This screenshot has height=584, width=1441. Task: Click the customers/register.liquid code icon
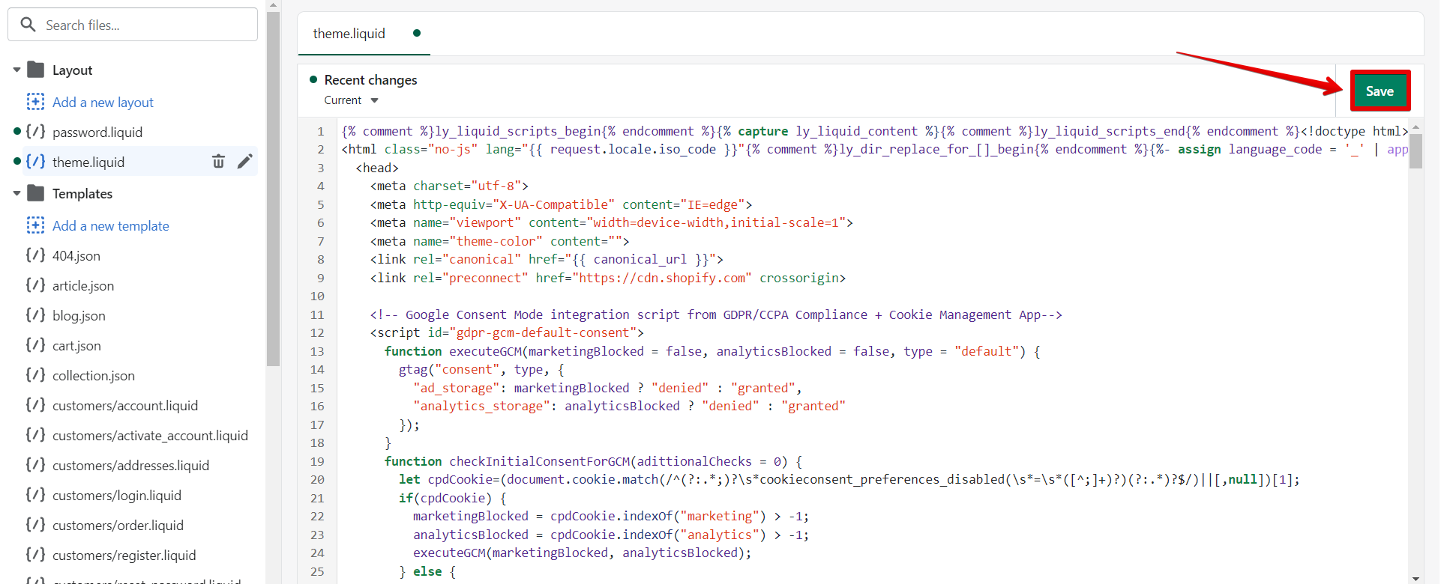pyautogui.click(x=35, y=555)
